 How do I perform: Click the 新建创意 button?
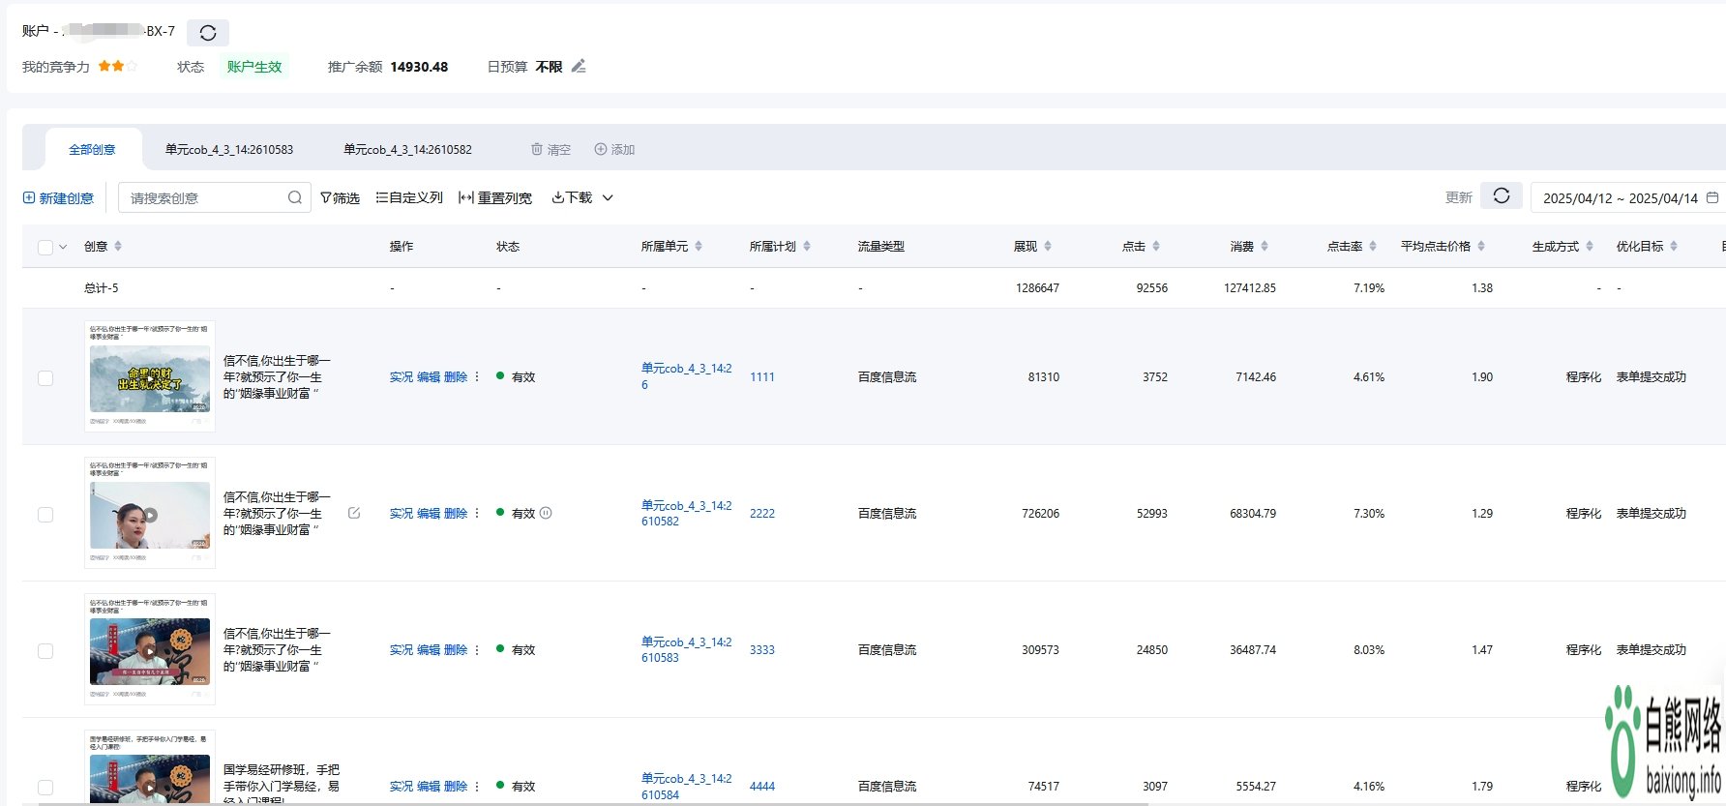[x=58, y=198]
